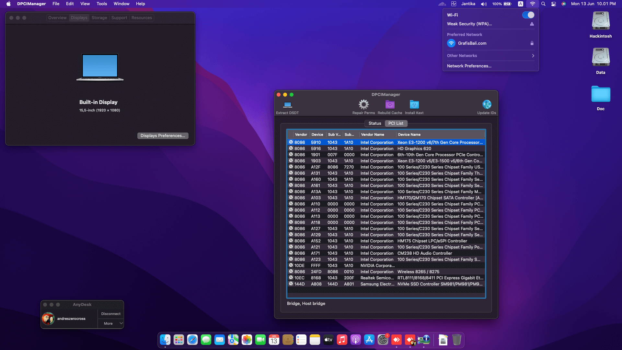Open Messages from the dock

click(x=206, y=340)
